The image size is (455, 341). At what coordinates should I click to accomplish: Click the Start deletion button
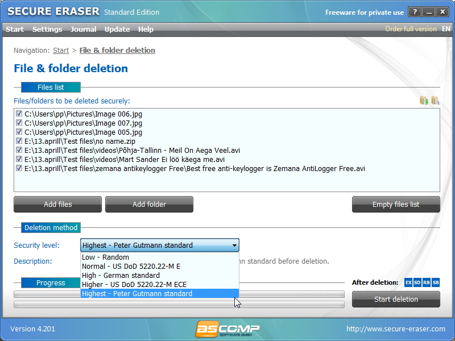pos(396,300)
